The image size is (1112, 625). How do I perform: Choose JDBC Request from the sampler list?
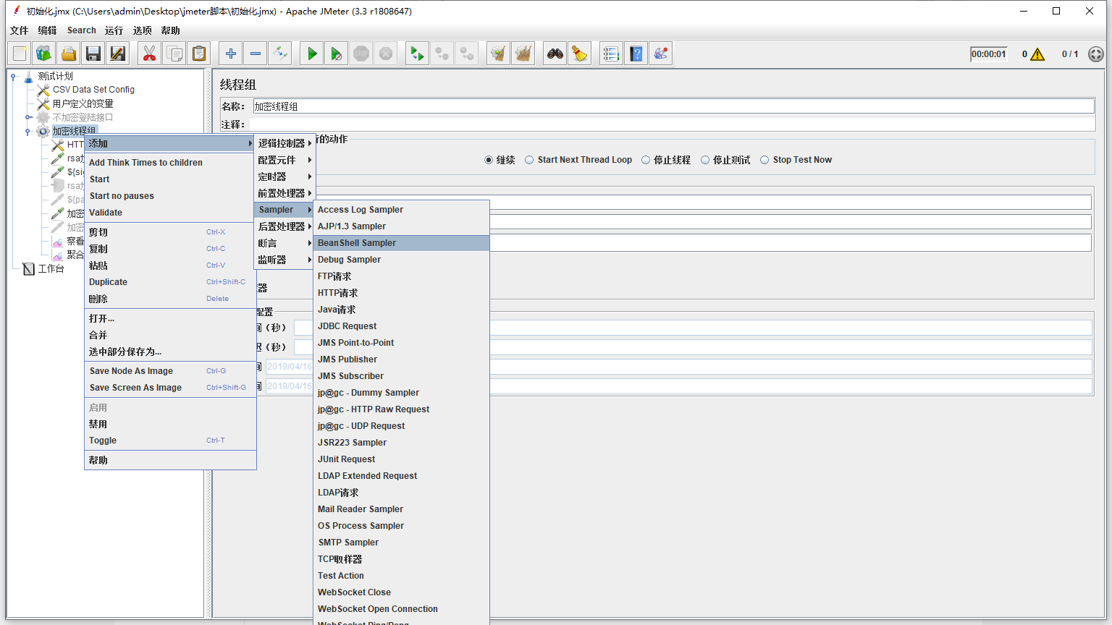point(347,326)
